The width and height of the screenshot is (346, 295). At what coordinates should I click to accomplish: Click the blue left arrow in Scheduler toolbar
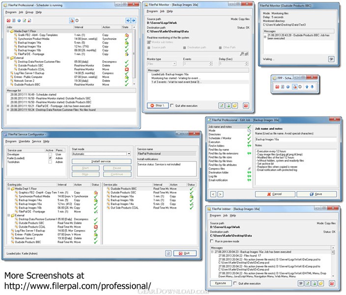point(134,21)
